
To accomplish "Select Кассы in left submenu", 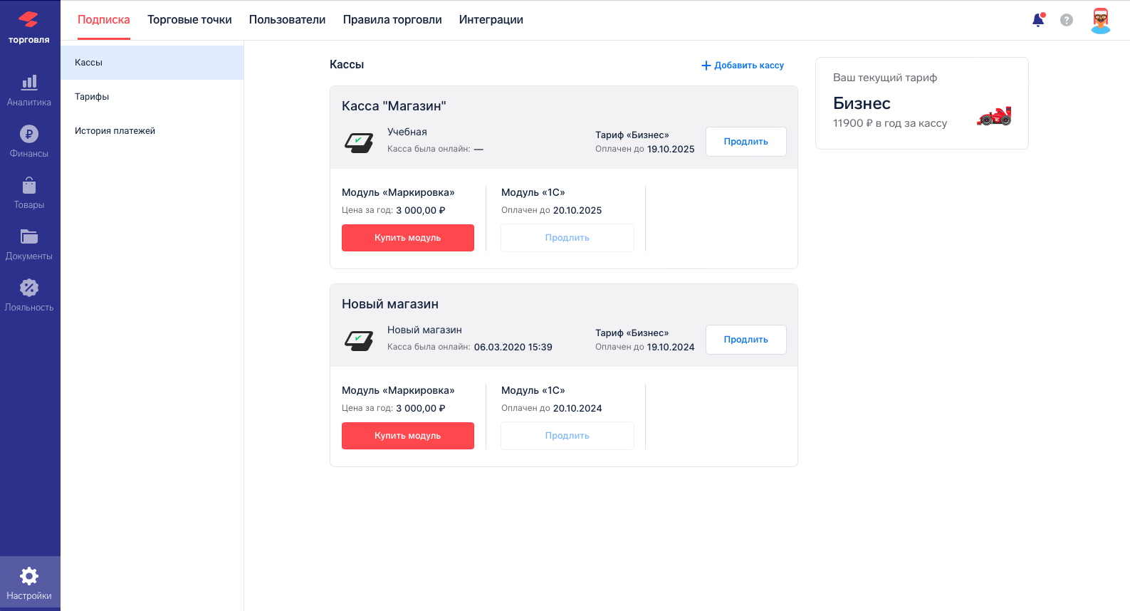I will pos(152,63).
